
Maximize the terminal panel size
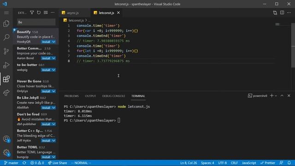[282, 95]
